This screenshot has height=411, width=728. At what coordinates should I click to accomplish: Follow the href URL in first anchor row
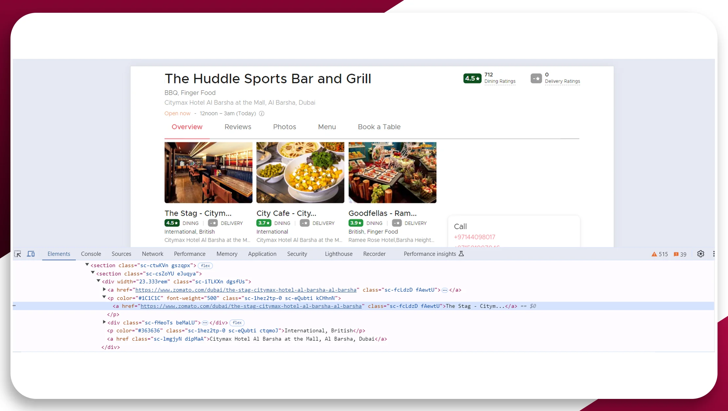(246, 290)
